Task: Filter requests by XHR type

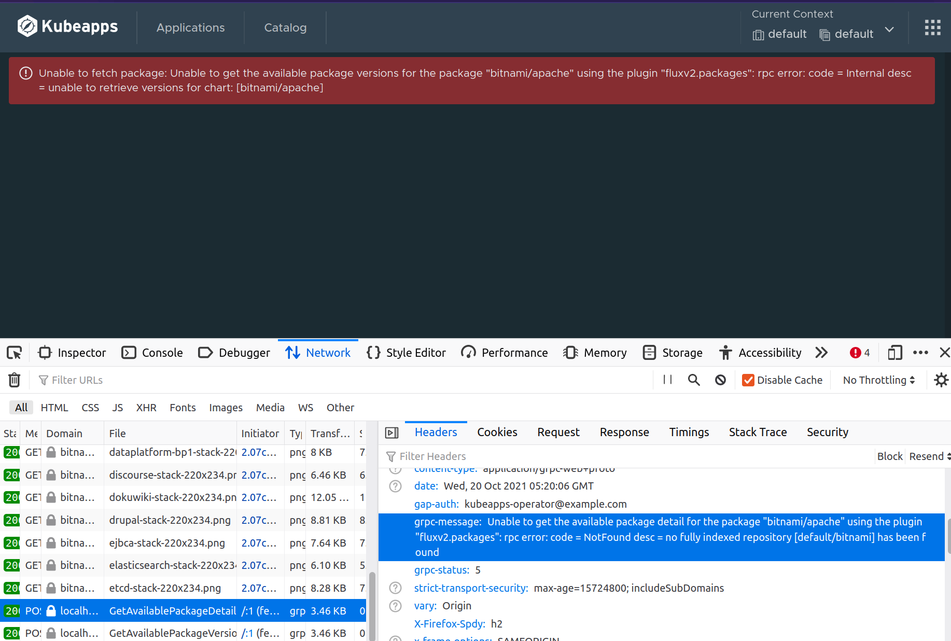Action: coord(146,408)
